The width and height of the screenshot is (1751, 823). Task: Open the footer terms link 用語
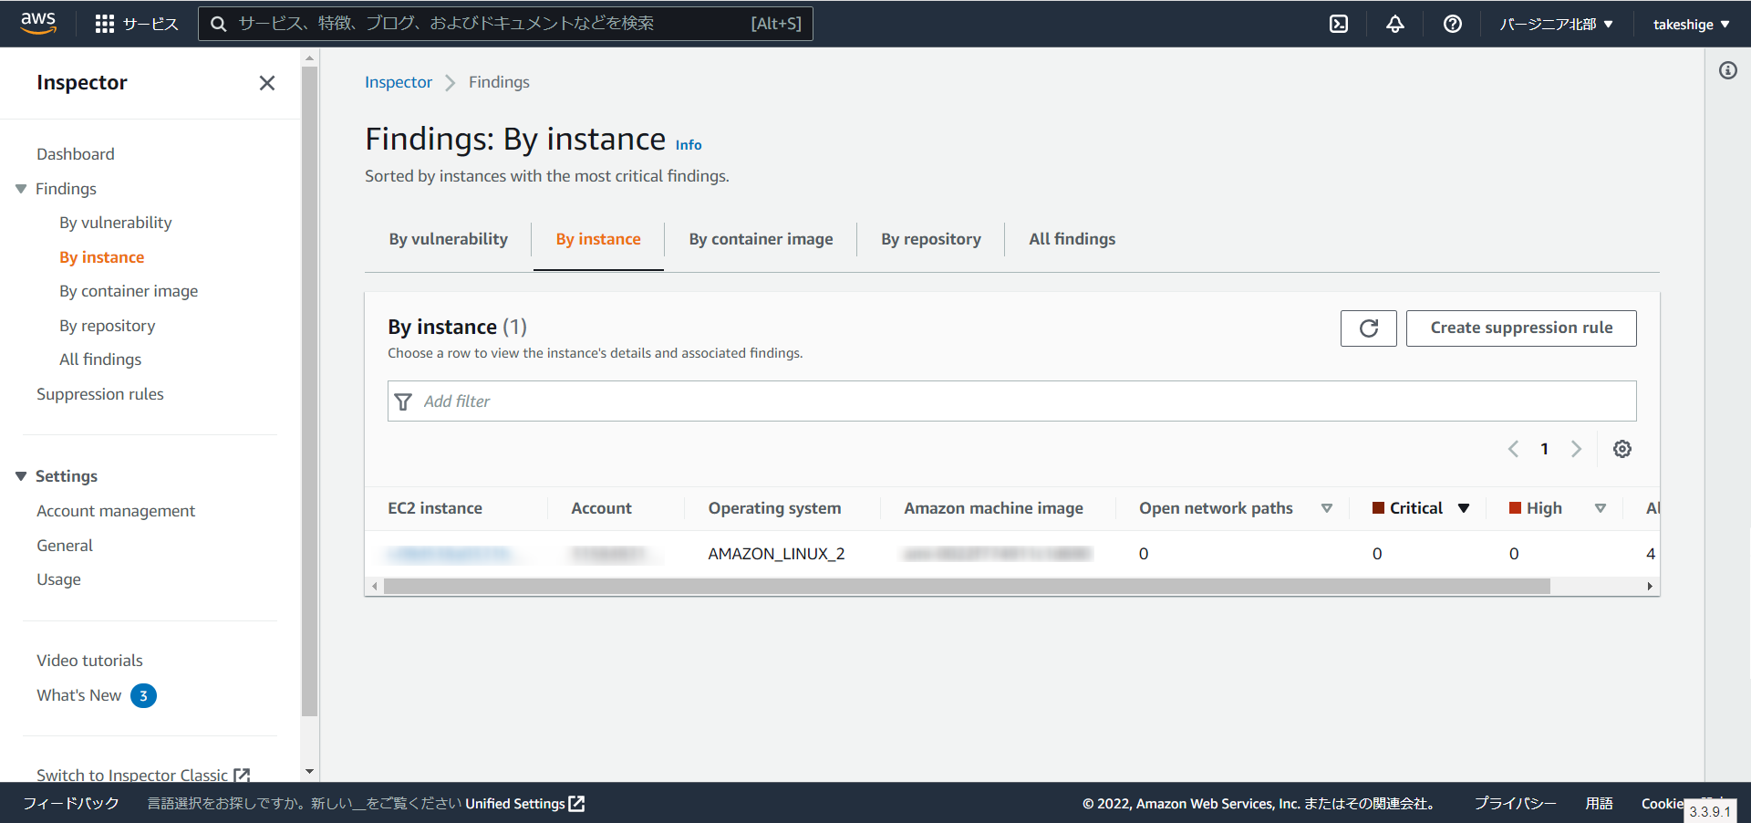[1599, 804]
